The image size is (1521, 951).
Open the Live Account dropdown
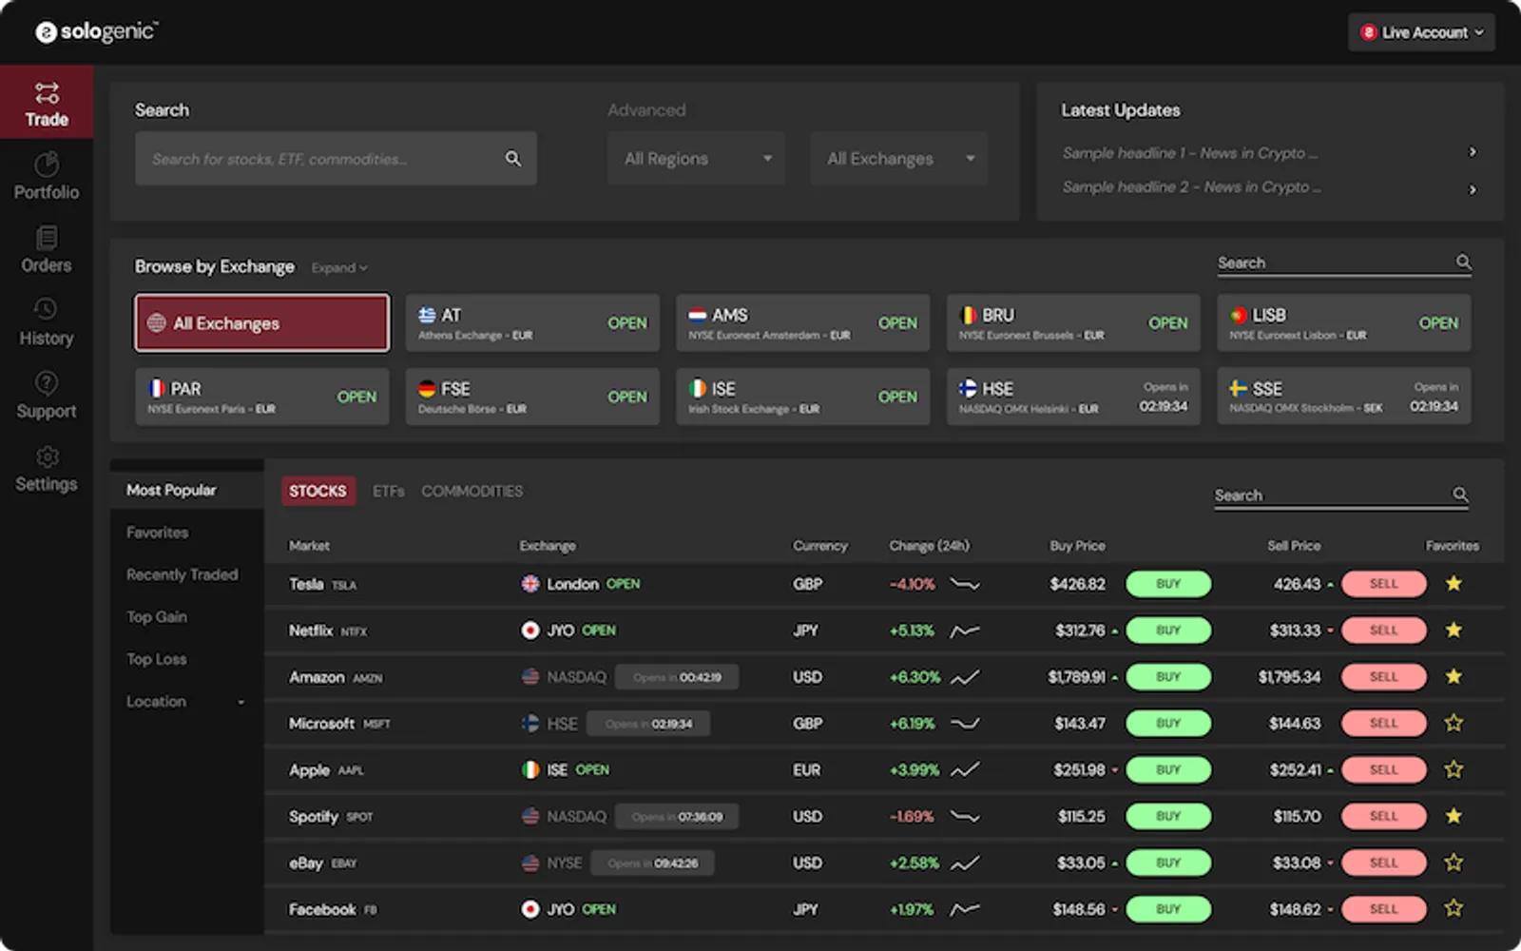click(x=1421, y=32)
